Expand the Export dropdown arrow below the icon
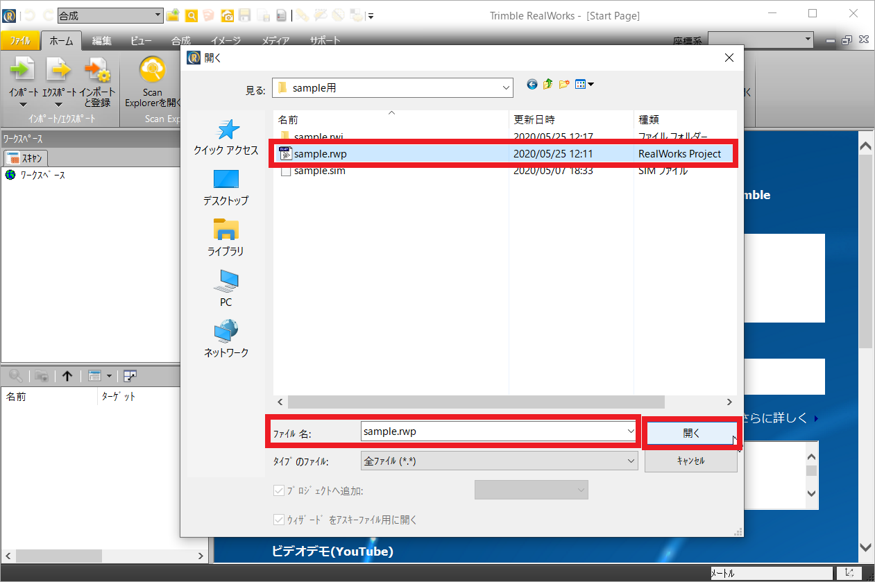 click(x=58, y=105)
